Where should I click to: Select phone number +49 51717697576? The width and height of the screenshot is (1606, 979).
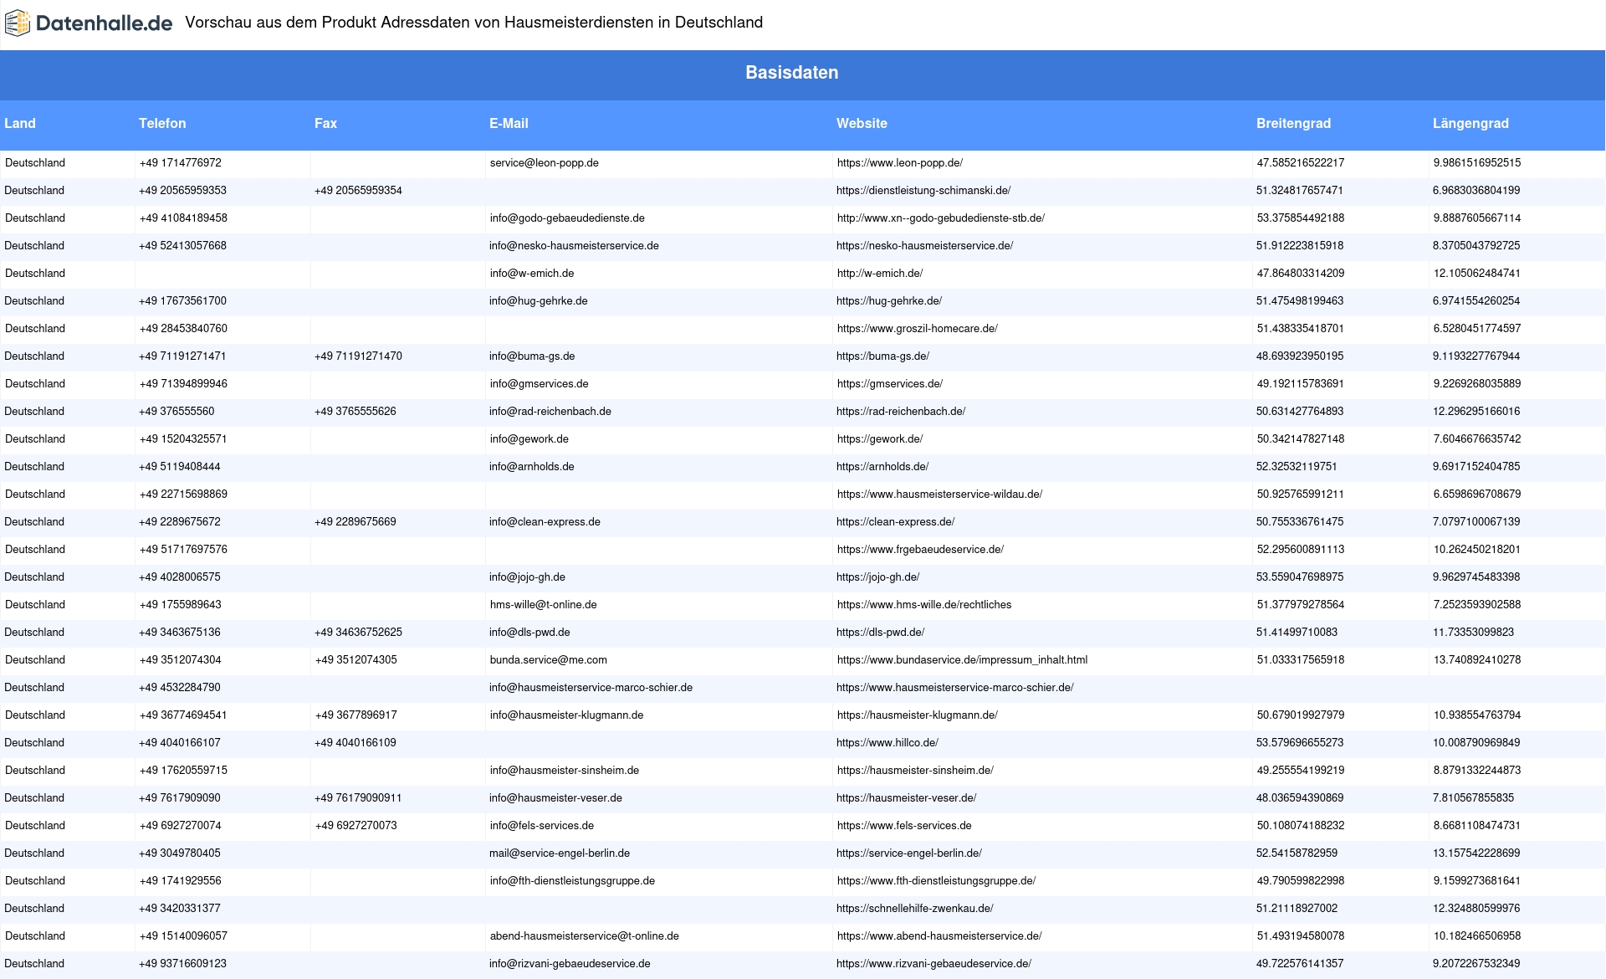(183, 550)
